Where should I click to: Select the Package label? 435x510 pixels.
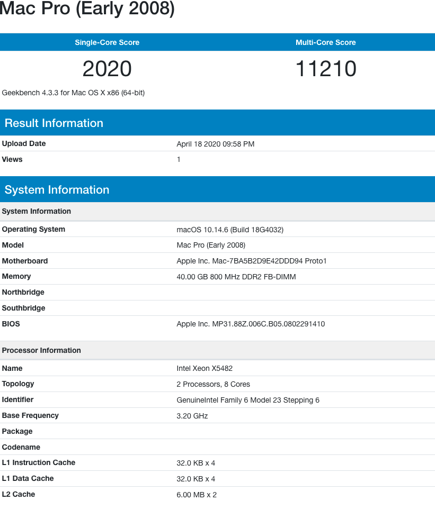tap(17, 431)
